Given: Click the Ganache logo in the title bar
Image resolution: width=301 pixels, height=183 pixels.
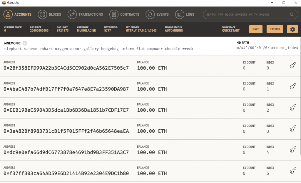Looking at the screenshot, I should [4, 3].
